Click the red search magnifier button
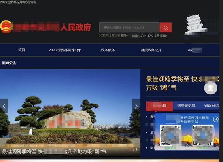 pos(166,27)
